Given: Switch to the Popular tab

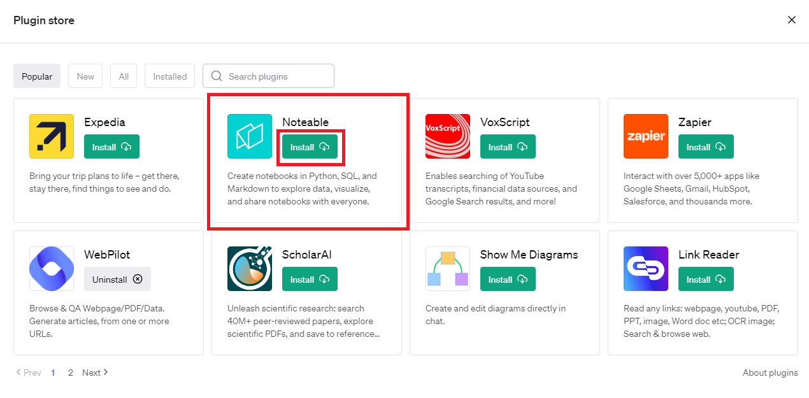Looking at the screenshot, I should 37,76.
